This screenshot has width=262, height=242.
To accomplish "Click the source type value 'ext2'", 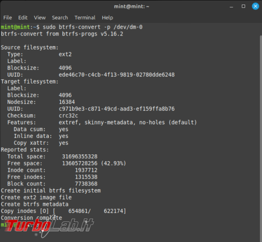I will pos(65,54).
